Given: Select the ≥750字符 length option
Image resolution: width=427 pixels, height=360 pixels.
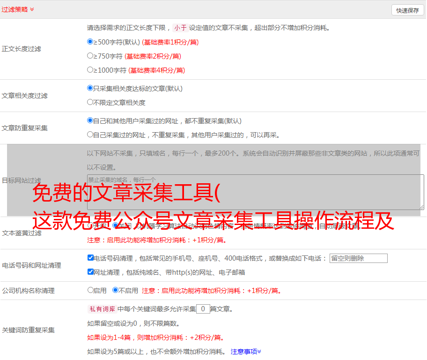Looking at the screenshot, I should [x=90, y=56].
